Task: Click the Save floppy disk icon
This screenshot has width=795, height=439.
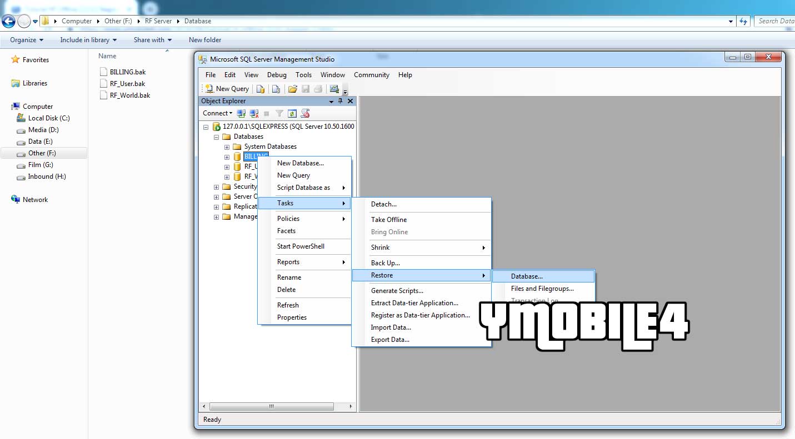Action: [x=305, y=89]
